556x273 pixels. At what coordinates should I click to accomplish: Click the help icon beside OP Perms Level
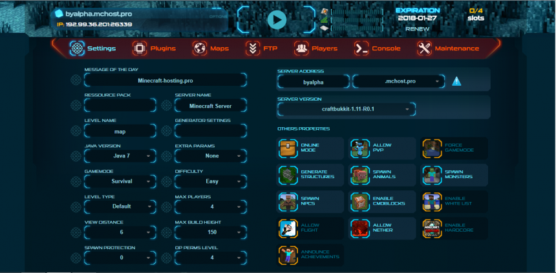tap(167, 258)
